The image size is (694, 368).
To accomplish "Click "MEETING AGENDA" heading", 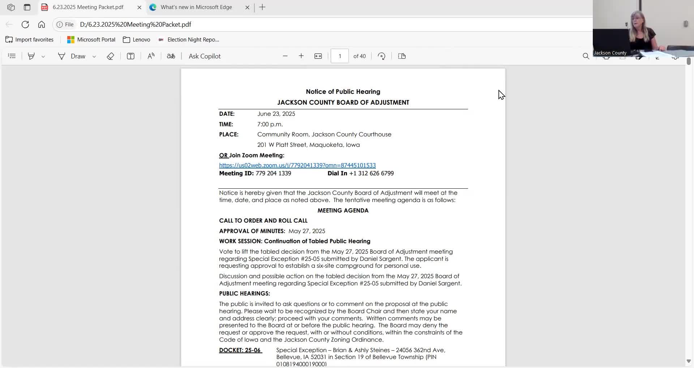I will coord(343,210).
